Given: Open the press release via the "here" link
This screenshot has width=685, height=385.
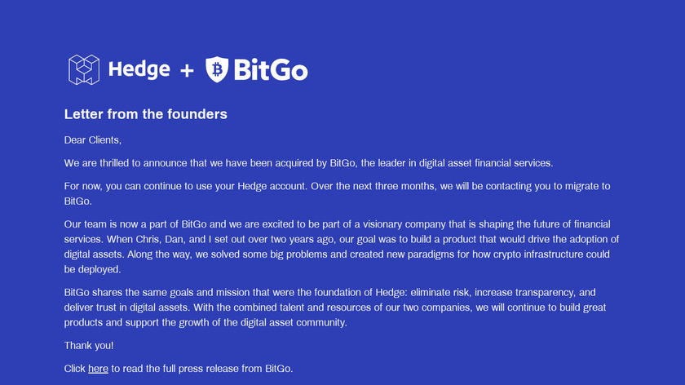Looking at the screenshot, I should [98, 369].
